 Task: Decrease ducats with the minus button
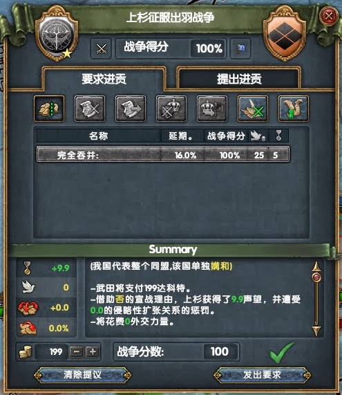(x=76, y=352)
